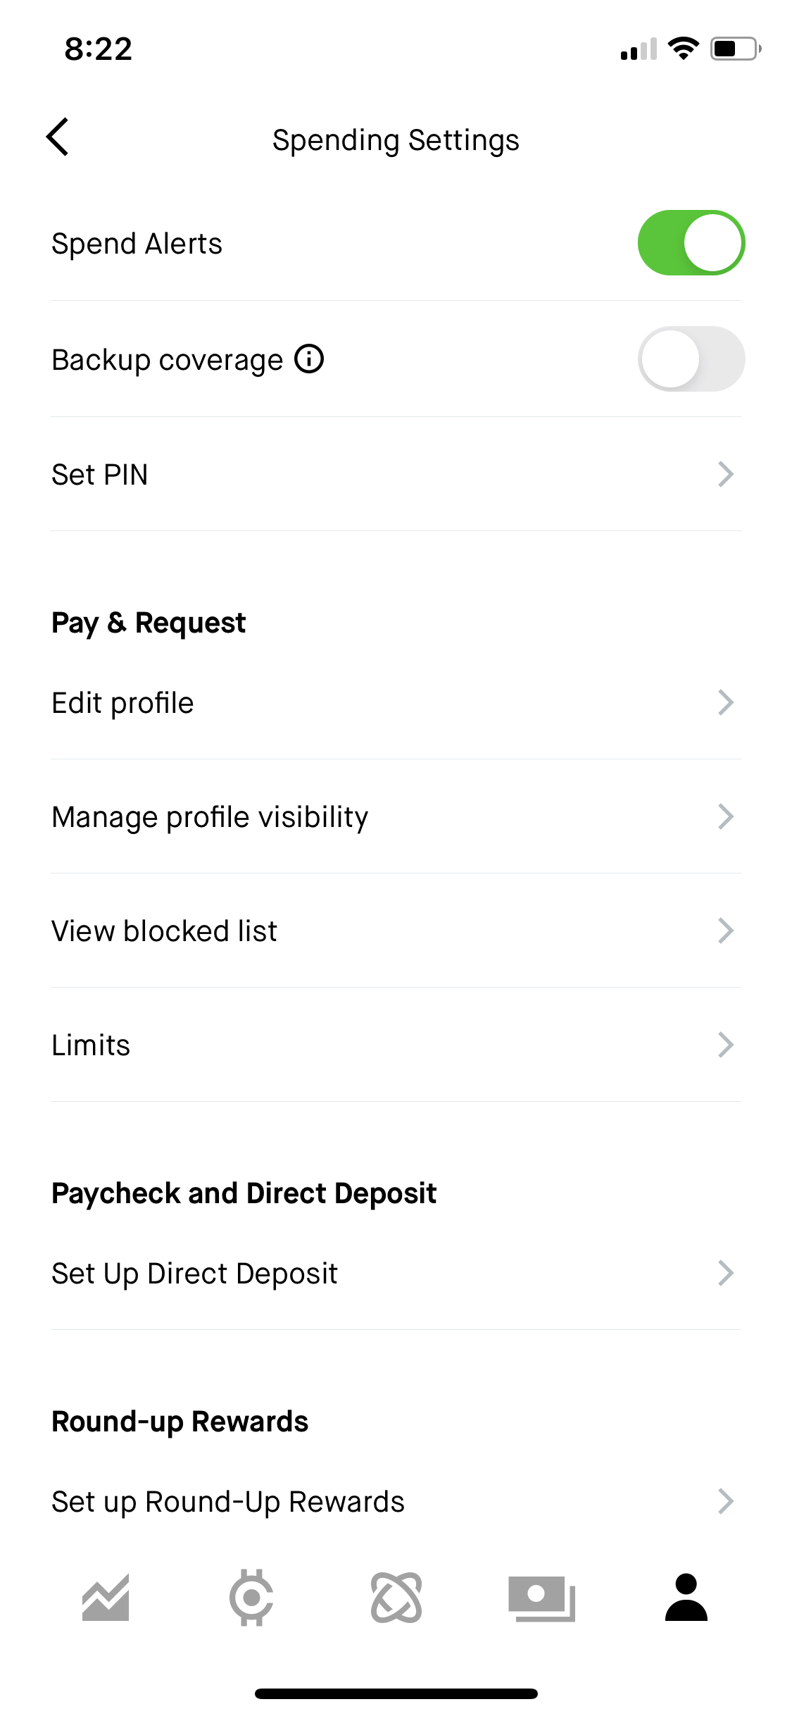Tap the back arrow icon
The height and width of the screenshot is (1716, 792).
tap(57, 137)
